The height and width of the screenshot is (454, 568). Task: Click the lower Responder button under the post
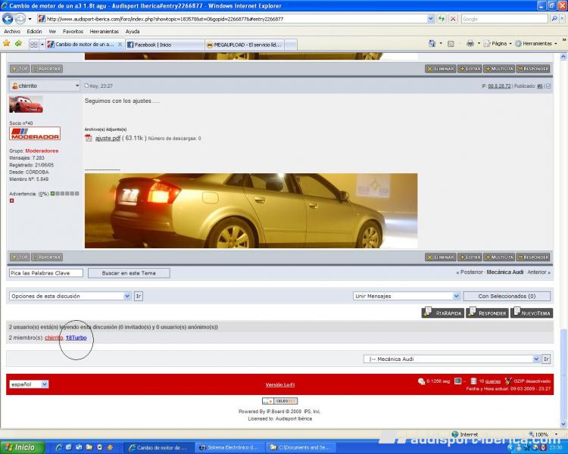(x=533, y=257)
